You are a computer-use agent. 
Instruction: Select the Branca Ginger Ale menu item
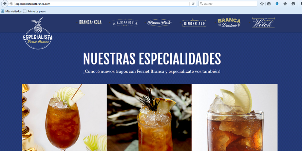pyautogui.click(x=194, y=23)
